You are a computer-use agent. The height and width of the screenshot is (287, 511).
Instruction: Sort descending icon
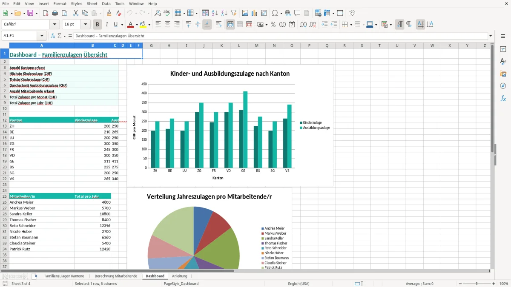point(224,13)
